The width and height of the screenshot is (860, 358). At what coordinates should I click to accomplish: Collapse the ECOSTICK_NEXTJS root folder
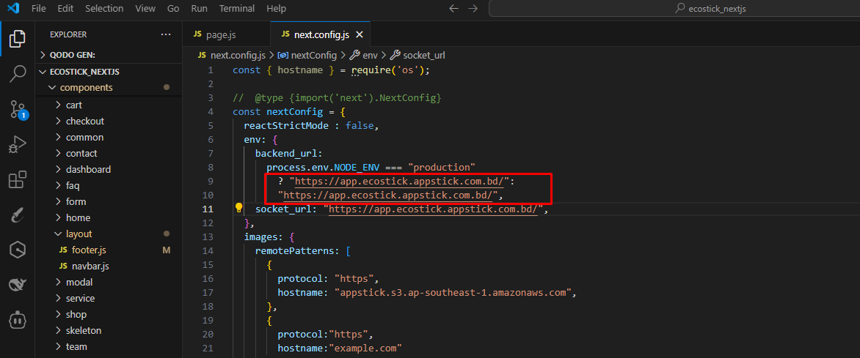[x=108, y=72]
